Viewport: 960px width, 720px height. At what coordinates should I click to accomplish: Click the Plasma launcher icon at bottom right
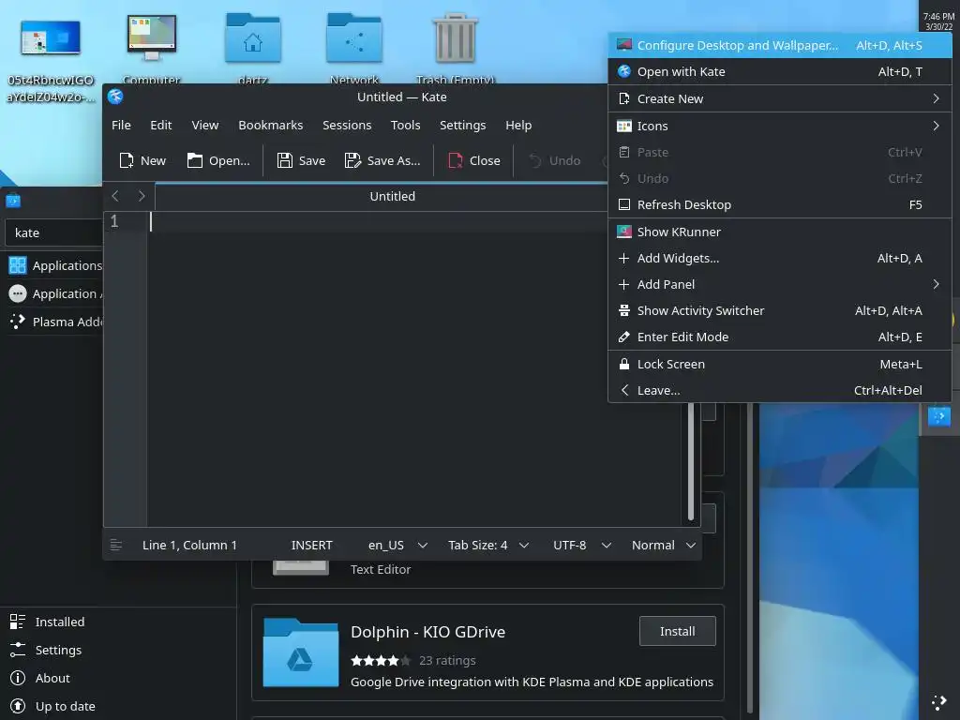(x=938, y=702)
